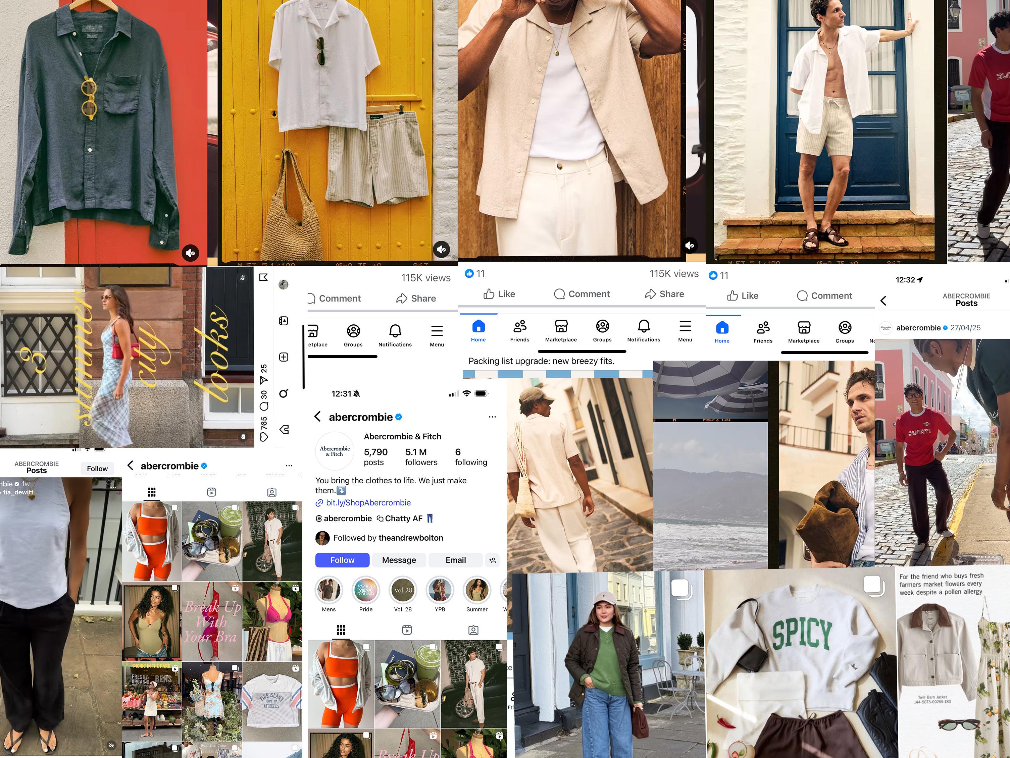Tap the rotated Instagram home house icon

[x=284, y=429]
